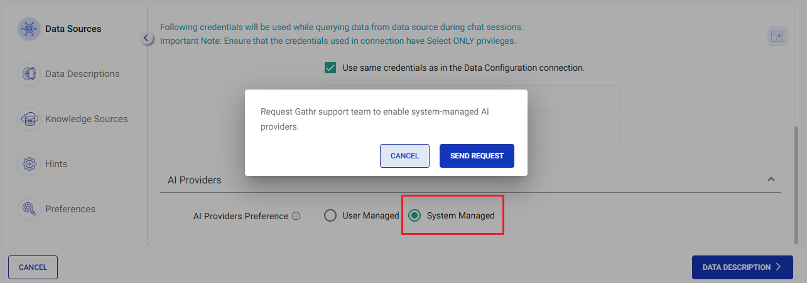Click the Knowledge Sources database icon
Screen dimensions: 807x283
tap(30, 119)
